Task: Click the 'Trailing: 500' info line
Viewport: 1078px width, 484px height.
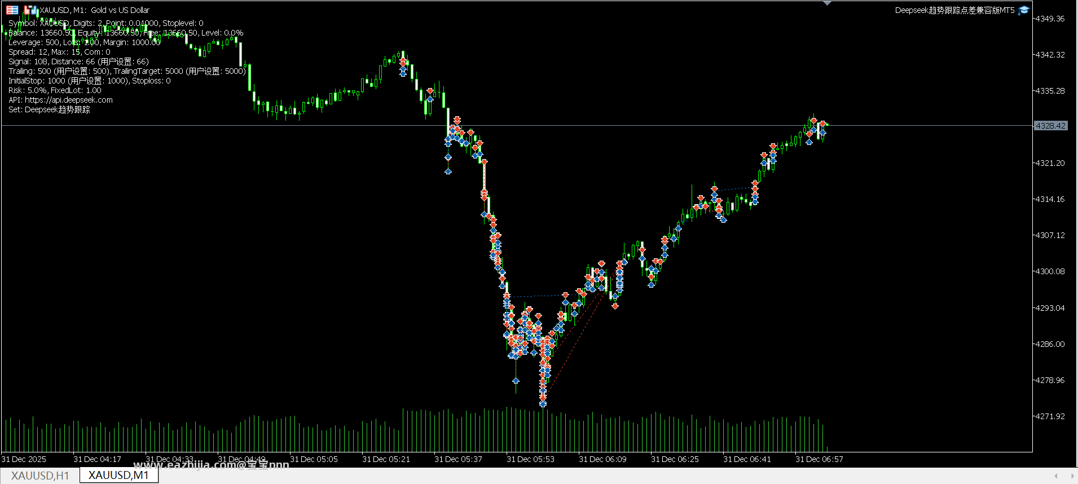Action: click(127, 71)
